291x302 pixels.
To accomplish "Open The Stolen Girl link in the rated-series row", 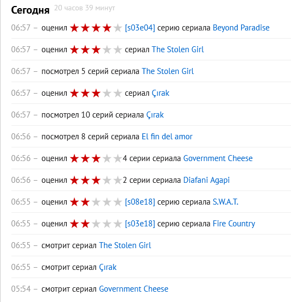I will pyautogui.click(x=178, y=50).
